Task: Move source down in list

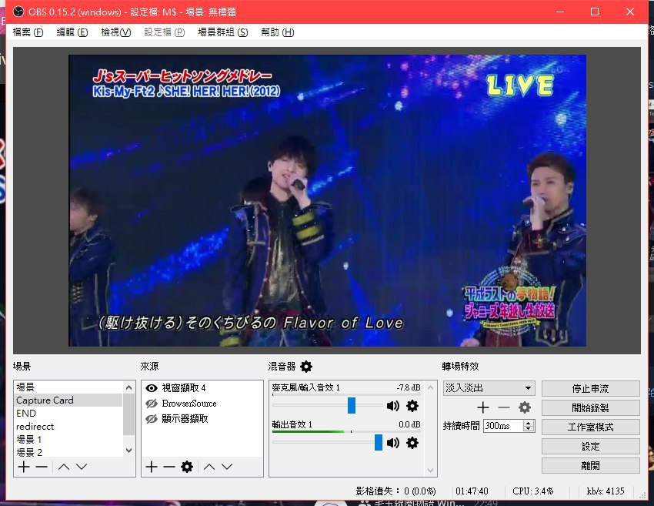Action: tap(227, 467)
